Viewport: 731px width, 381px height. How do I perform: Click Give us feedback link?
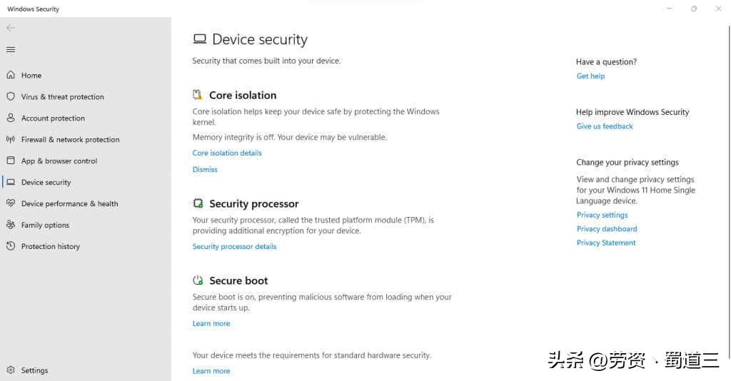(x=605, y=126)
